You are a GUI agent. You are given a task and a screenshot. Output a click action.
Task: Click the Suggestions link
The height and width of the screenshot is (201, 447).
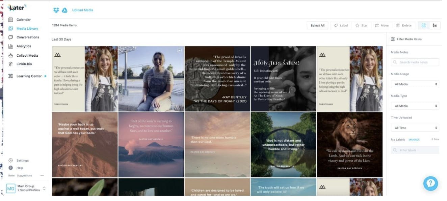pyautogui.click(x=25, y=175)
